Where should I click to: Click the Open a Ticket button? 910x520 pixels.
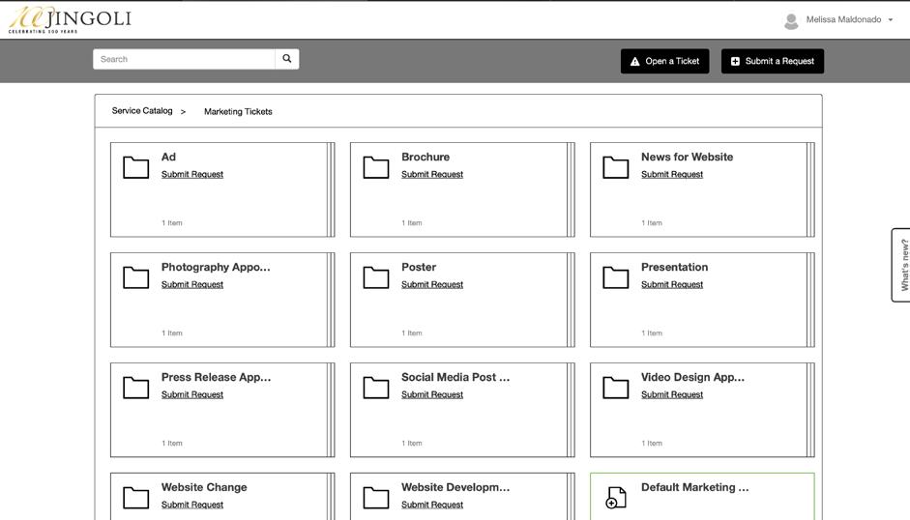tap(665, 61)
